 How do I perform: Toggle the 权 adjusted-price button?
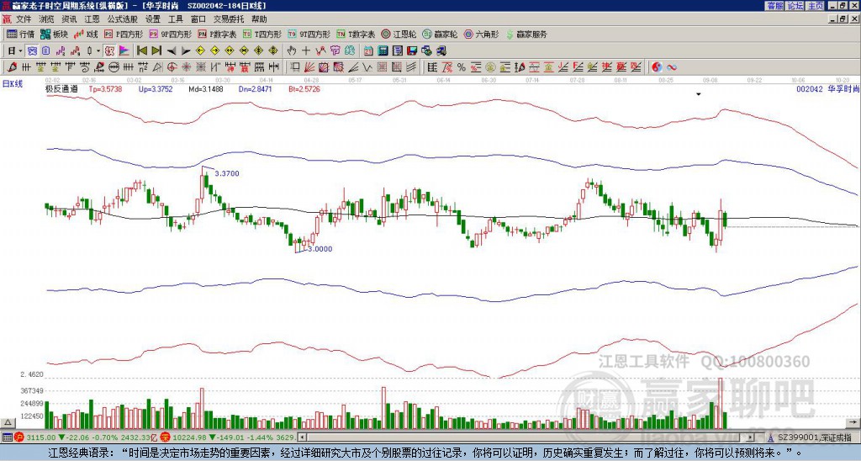[109, 51]
